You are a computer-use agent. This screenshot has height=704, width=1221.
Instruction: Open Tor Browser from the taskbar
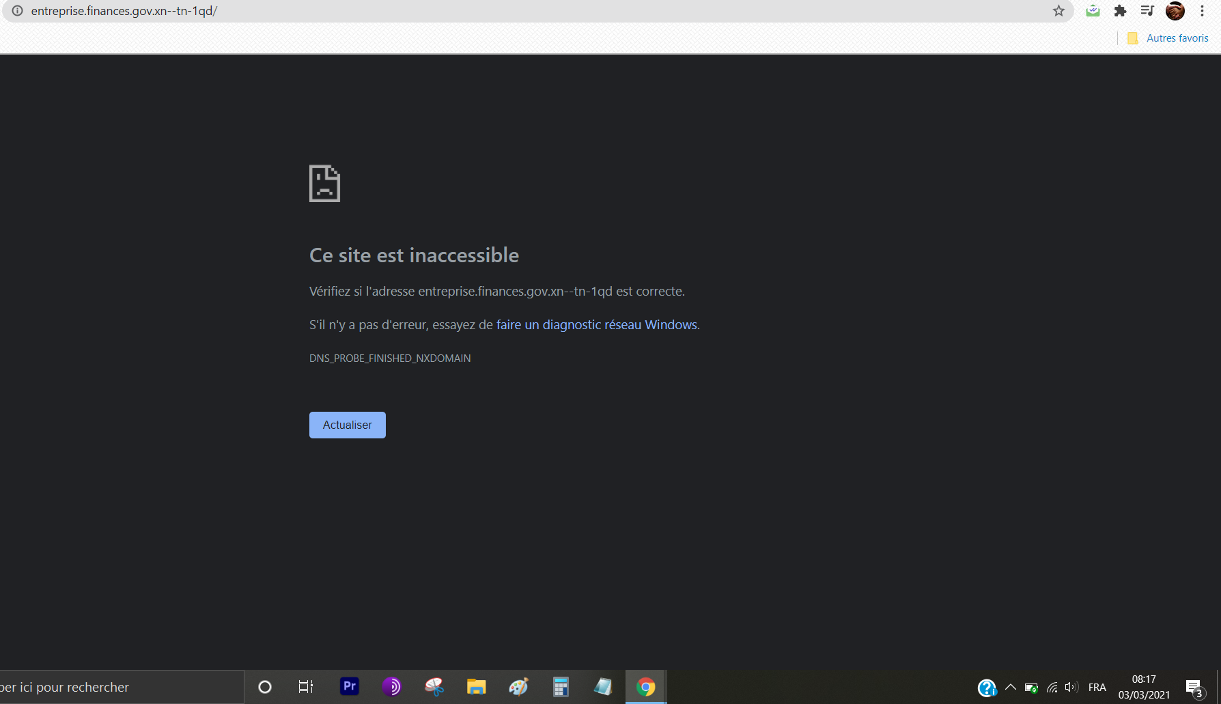coord(391,686)
